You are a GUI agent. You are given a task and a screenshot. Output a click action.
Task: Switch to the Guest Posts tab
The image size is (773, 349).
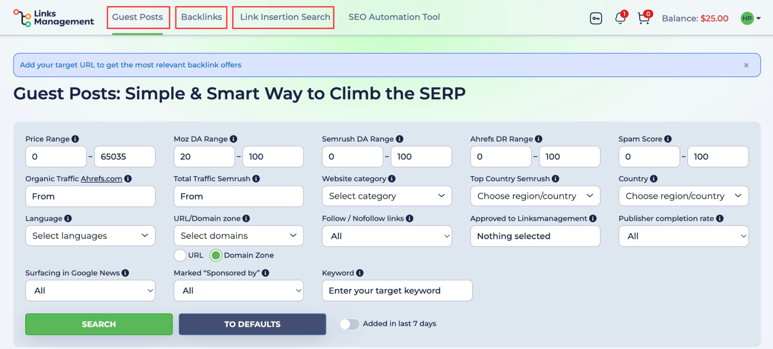137,17
